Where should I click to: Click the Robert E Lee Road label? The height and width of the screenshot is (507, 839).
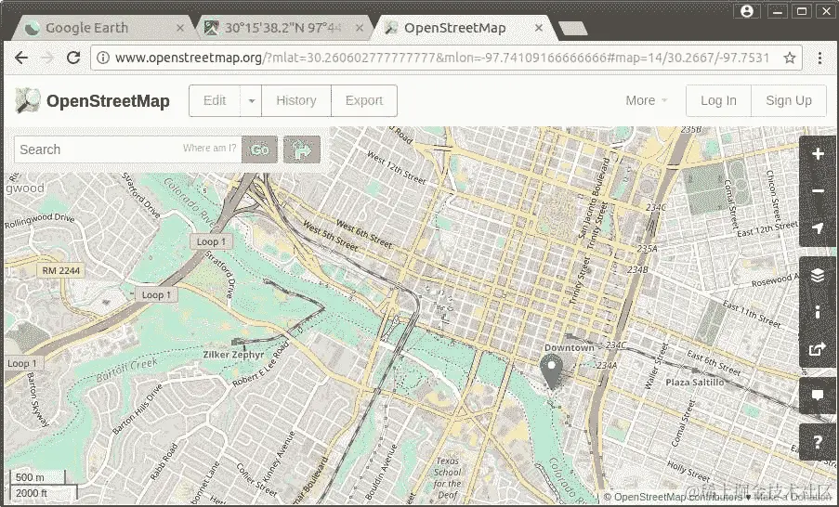coord(261,363)
